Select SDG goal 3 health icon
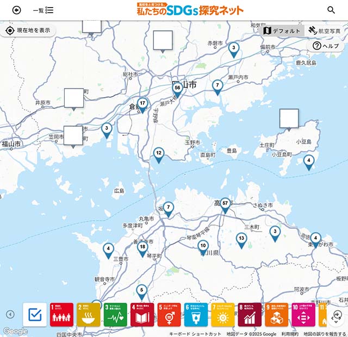 (115, 315)
